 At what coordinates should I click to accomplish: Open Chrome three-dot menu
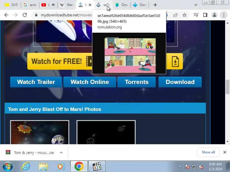click(x=224, y=15)
